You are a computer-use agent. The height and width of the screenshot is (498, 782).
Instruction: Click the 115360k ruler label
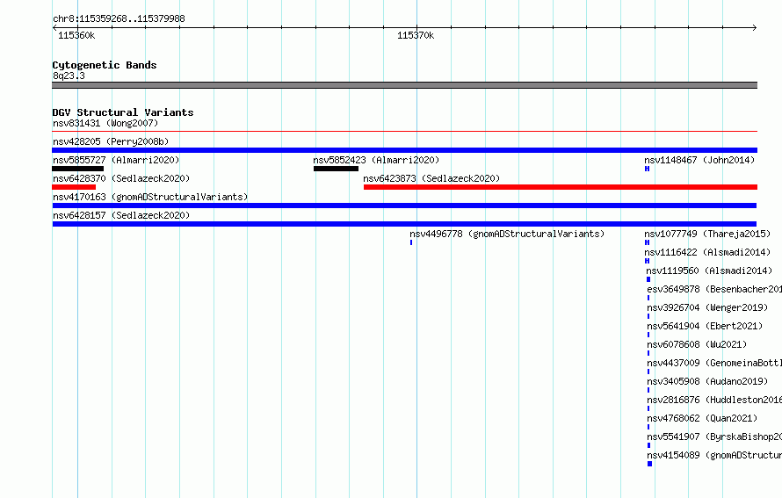coord(76,35)
